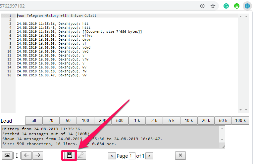This screenshot has height=164, width=253.
Task: Click the status log resize handle
Action: click(x=223, y=146)
